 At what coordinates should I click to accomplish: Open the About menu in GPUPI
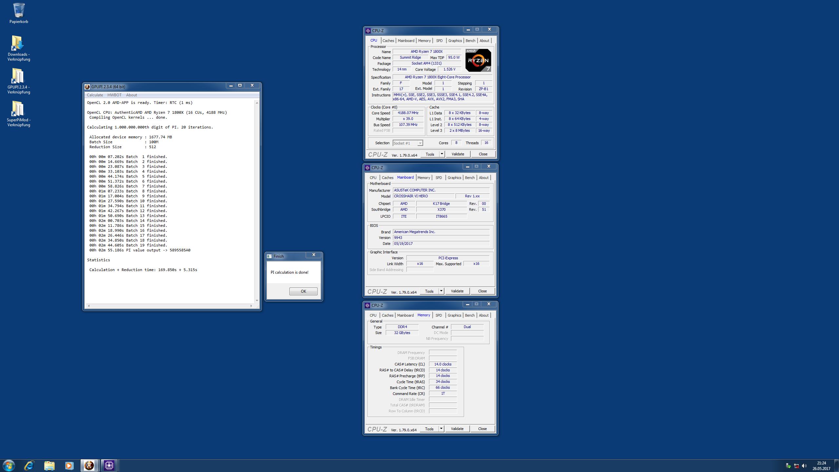click(131, 95)
